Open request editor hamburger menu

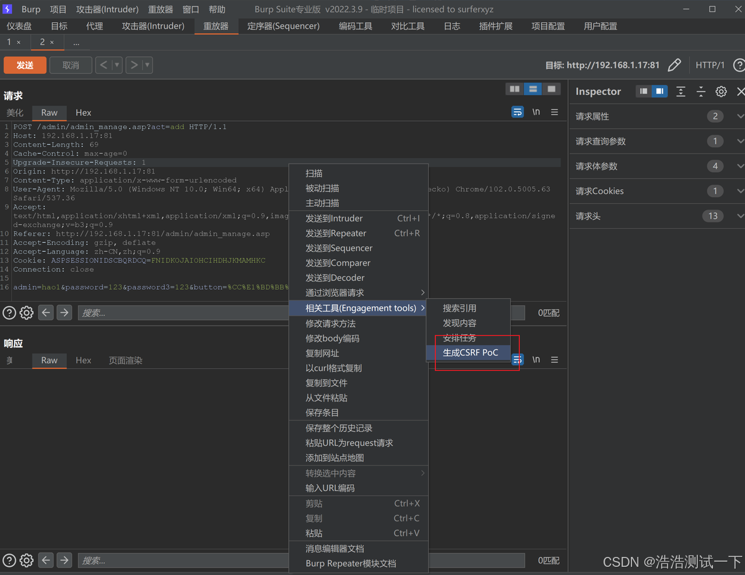coord(555,112)
